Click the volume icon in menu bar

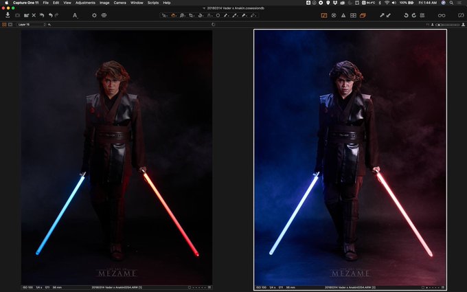click(394, 3)
